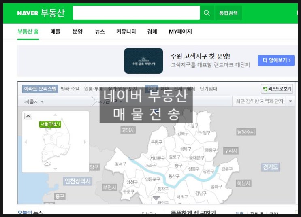Viewport: 301px width, 217px height.
Task: Choose 서초구 district
Action: point(182,197)
